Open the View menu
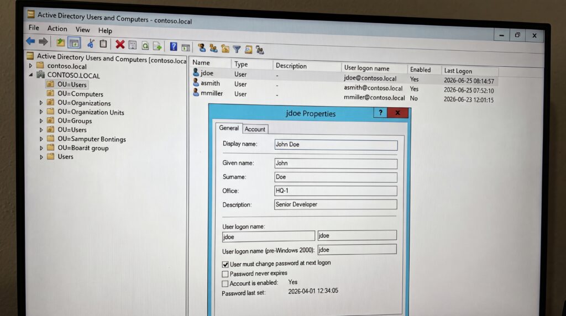 [82, 30]
